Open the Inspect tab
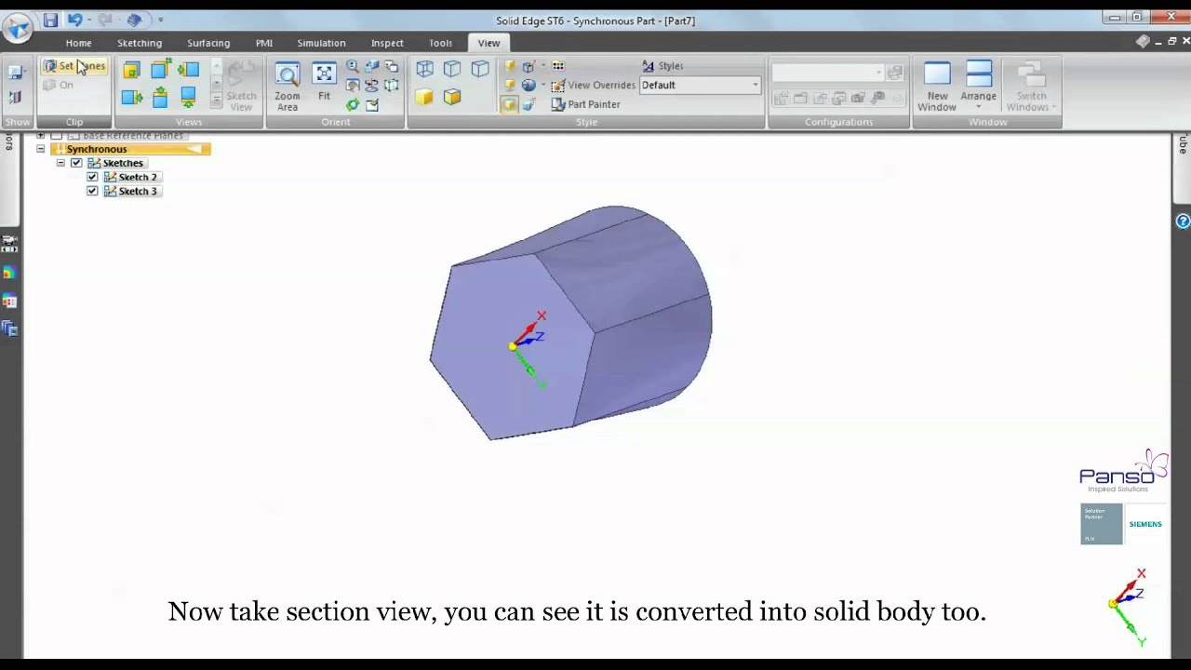Image resolution: width=1191 pixels, height=670 pixels. click(x=387, y=43)
